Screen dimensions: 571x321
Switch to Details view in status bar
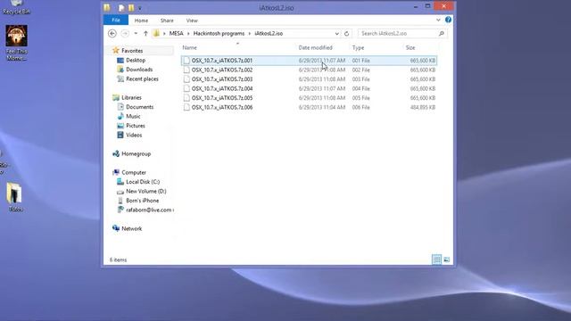click(x=436, y=259)
